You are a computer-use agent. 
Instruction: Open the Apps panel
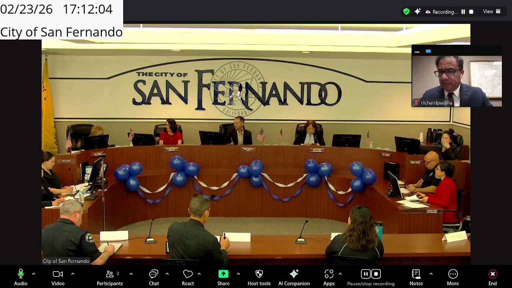pyautogui.click(x=329, y=278)
